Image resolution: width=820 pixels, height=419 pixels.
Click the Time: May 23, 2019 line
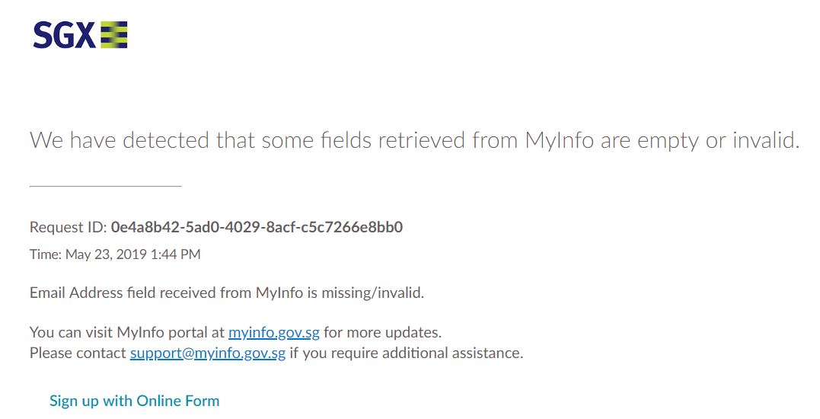[115, 254]
